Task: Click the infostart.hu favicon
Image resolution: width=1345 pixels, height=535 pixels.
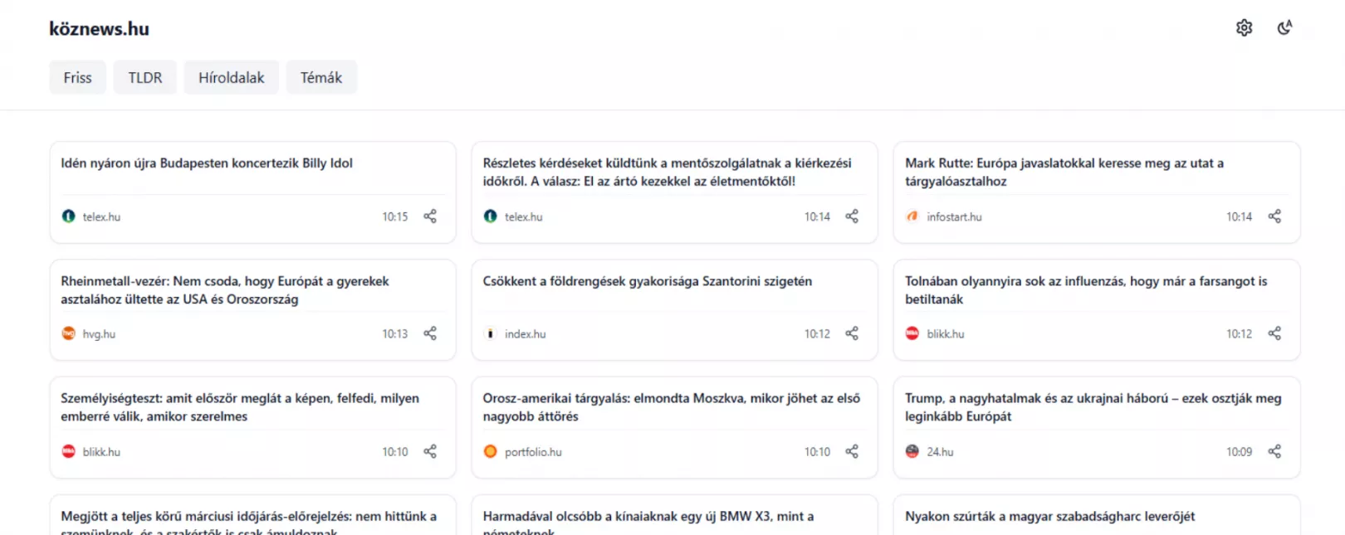Action: [912, 216]
